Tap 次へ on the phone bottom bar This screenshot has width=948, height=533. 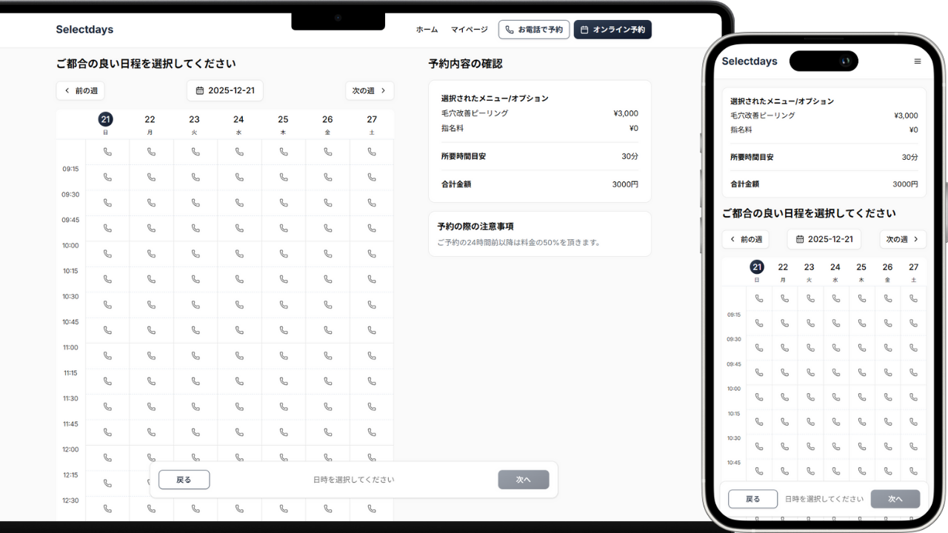895,499
